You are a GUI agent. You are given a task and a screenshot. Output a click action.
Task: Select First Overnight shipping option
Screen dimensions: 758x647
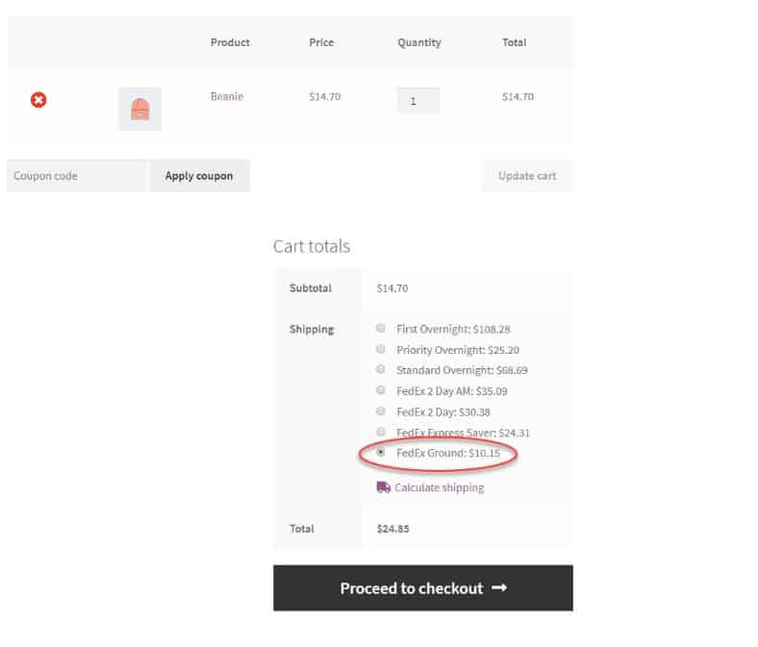click(381, 328)
